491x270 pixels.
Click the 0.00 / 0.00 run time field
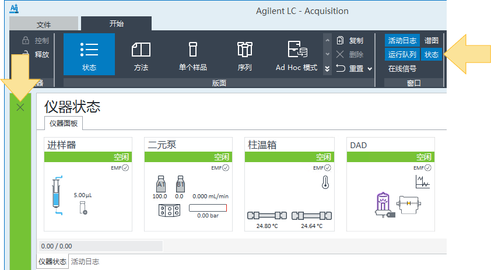(x=100, y=246)
